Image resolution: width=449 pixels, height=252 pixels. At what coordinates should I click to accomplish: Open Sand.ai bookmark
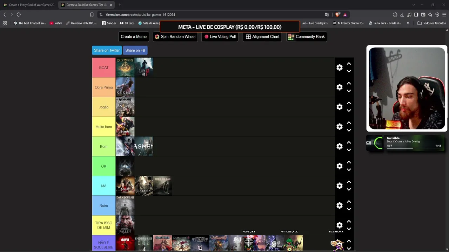click(x=109, y=23)
